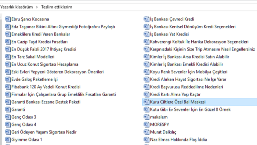
Task: Click the Word icon of Genç Odası 3
Action: click(8, 117)
